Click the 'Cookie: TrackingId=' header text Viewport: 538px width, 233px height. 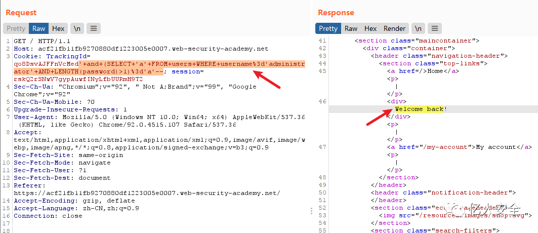[52, 56]
